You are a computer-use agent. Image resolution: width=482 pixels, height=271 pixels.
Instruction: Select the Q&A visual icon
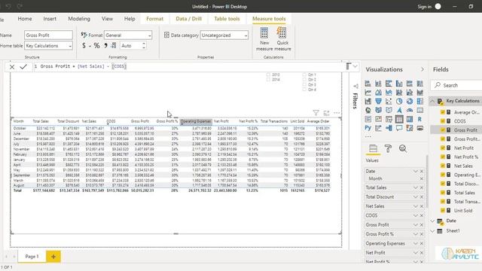[399, 128]
